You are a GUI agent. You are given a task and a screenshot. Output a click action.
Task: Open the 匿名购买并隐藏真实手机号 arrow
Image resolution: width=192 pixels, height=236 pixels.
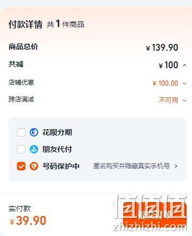pyautogui.click(x=176, y=166)
